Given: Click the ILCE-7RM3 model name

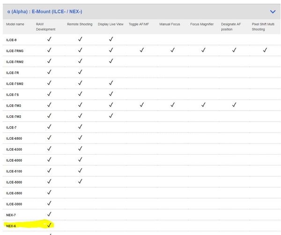Looking at the screenshot, I should (x=15, y=50).
